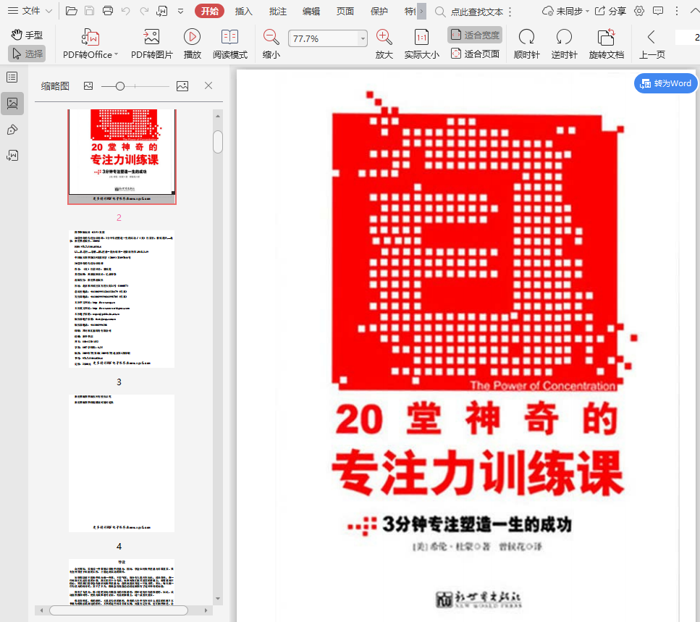
Task: Expand more ribbon tabs with the arrow
Action: tap(421, 11)
